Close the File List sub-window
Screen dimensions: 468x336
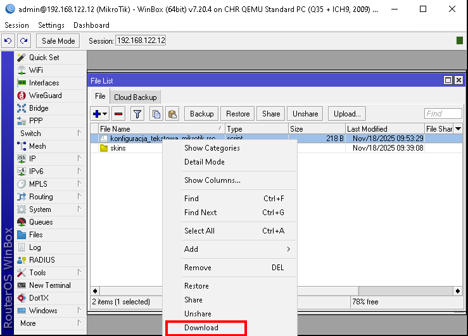click(x=459, y=80)
